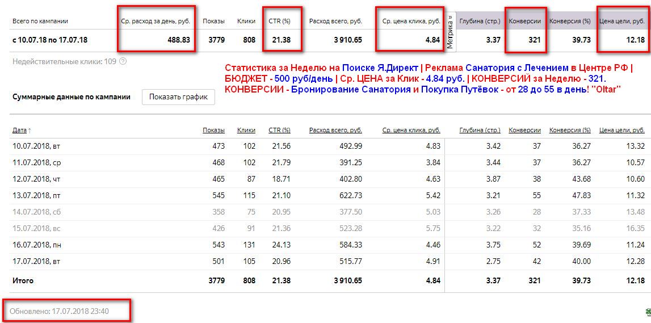The image size is (651, 323).
Task: Collapse the Метрика side tab
Action: click(x=451, y=32)
